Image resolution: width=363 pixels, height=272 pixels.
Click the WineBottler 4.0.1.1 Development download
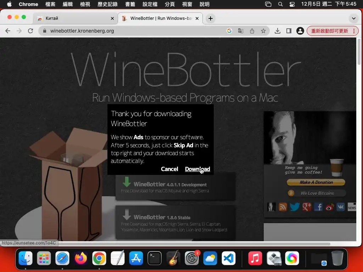pos(175,186)
